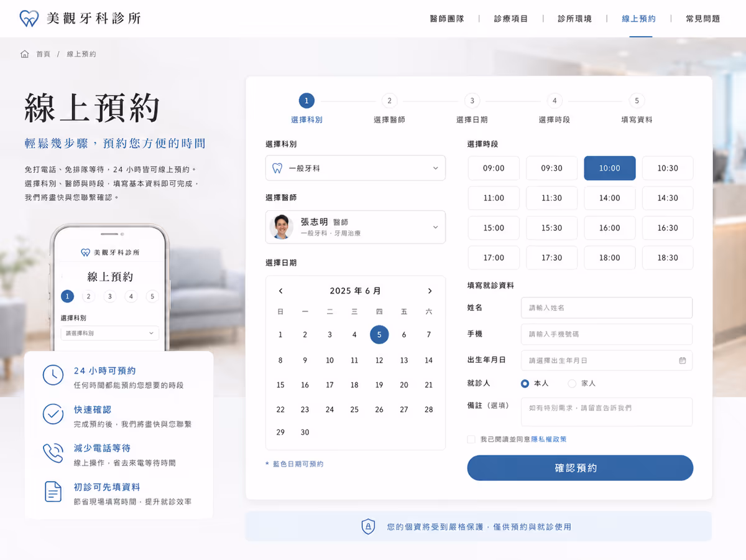Select June 1 on the calendar
The height and width of the screenshot is (560, 746).
[280, 335]
